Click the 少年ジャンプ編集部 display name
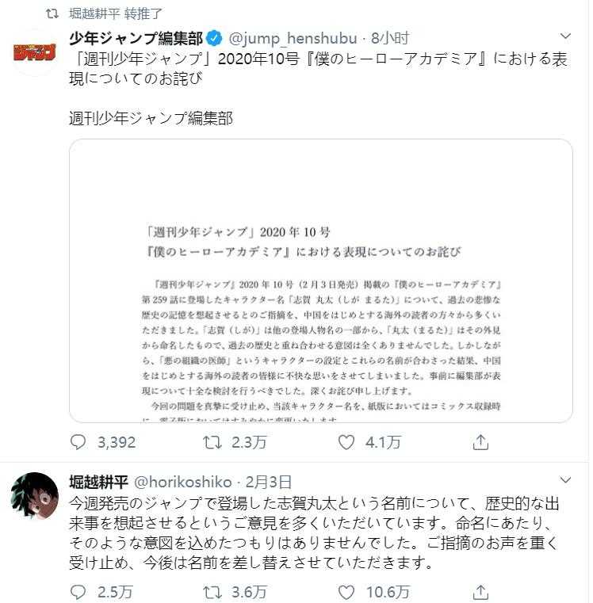593x603 pixels. [136, 38]
